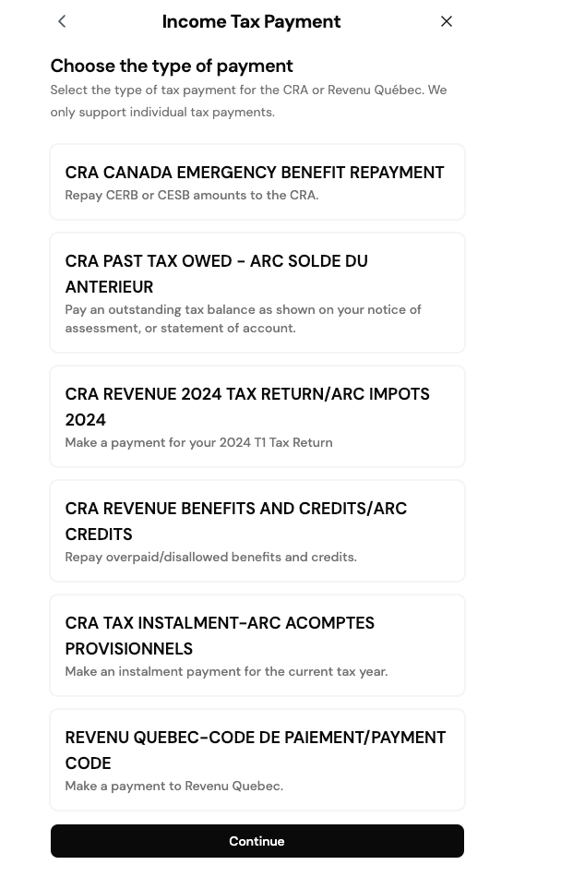Click the back arrow icon
The width and height of the screenshot is (573, 877).
[x=62, y=21]
